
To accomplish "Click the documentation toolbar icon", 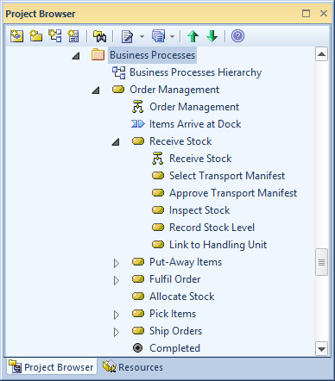I will pyautogui.click(x=127, y=36).
